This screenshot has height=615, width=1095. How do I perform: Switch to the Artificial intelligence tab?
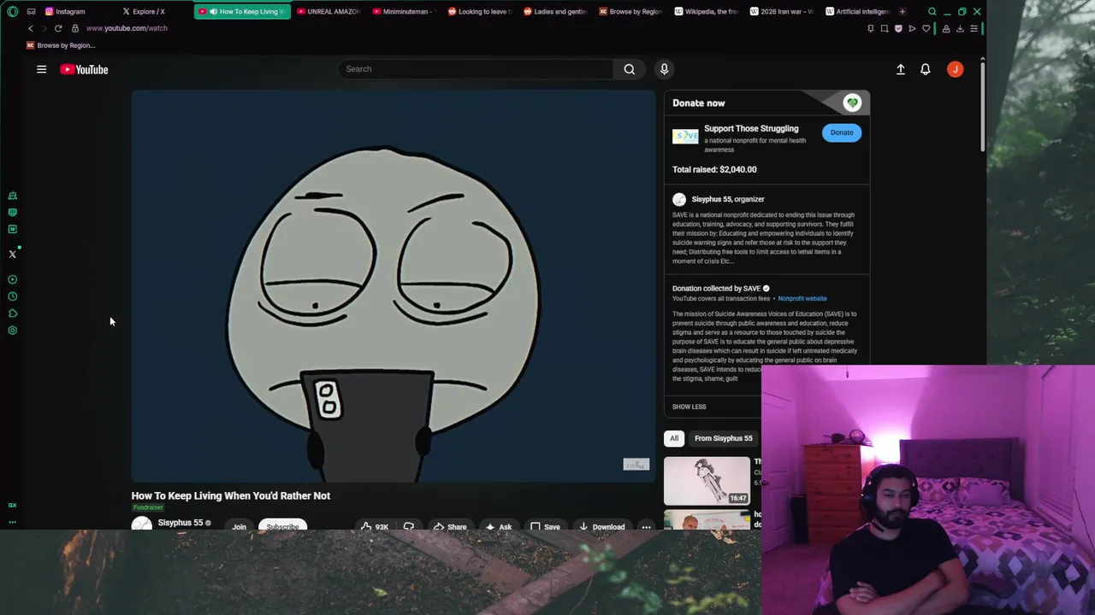point(856,12)
